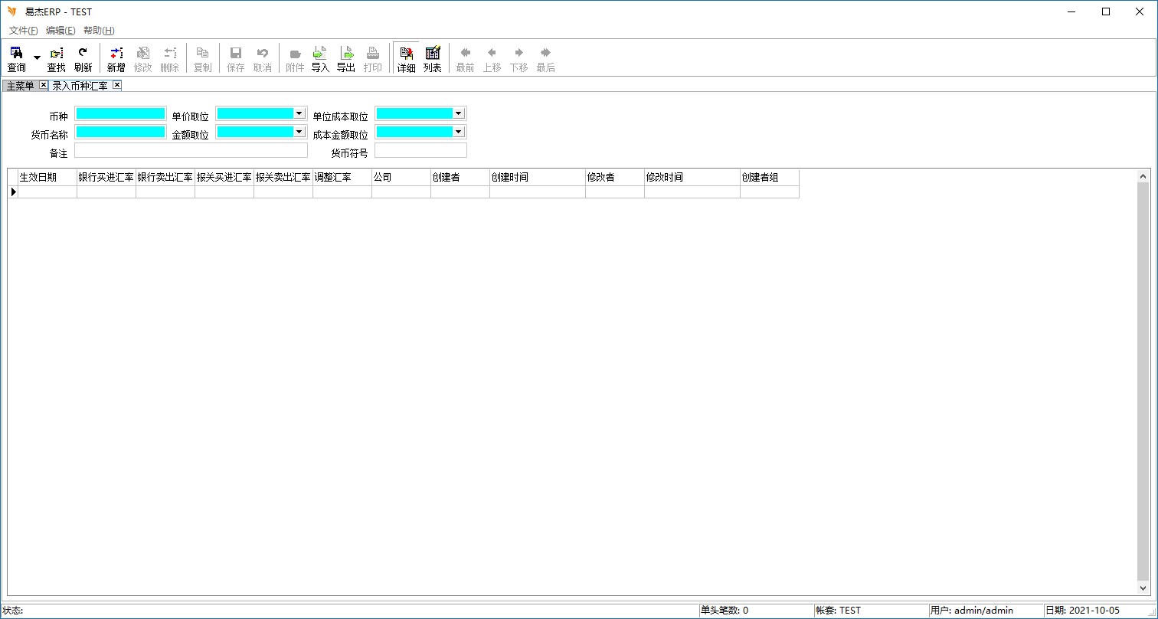Click the 导入 (Import) icon
The image size is (1158, 619).
click(x=320, y=58)
